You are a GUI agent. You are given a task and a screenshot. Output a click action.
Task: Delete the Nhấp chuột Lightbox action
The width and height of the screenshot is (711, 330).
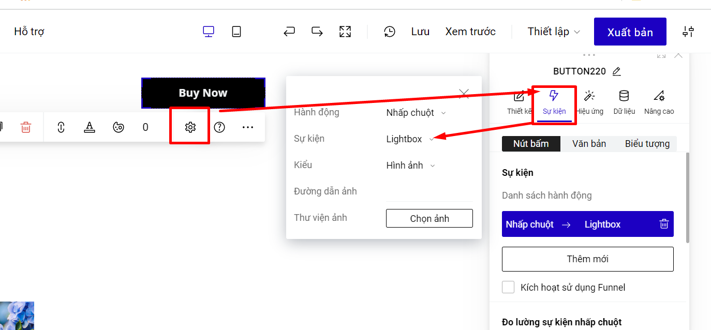(664, 224)
